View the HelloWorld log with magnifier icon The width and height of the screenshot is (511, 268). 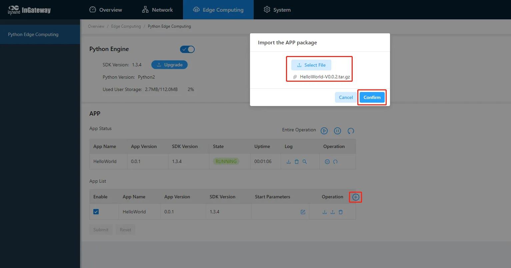305,162
